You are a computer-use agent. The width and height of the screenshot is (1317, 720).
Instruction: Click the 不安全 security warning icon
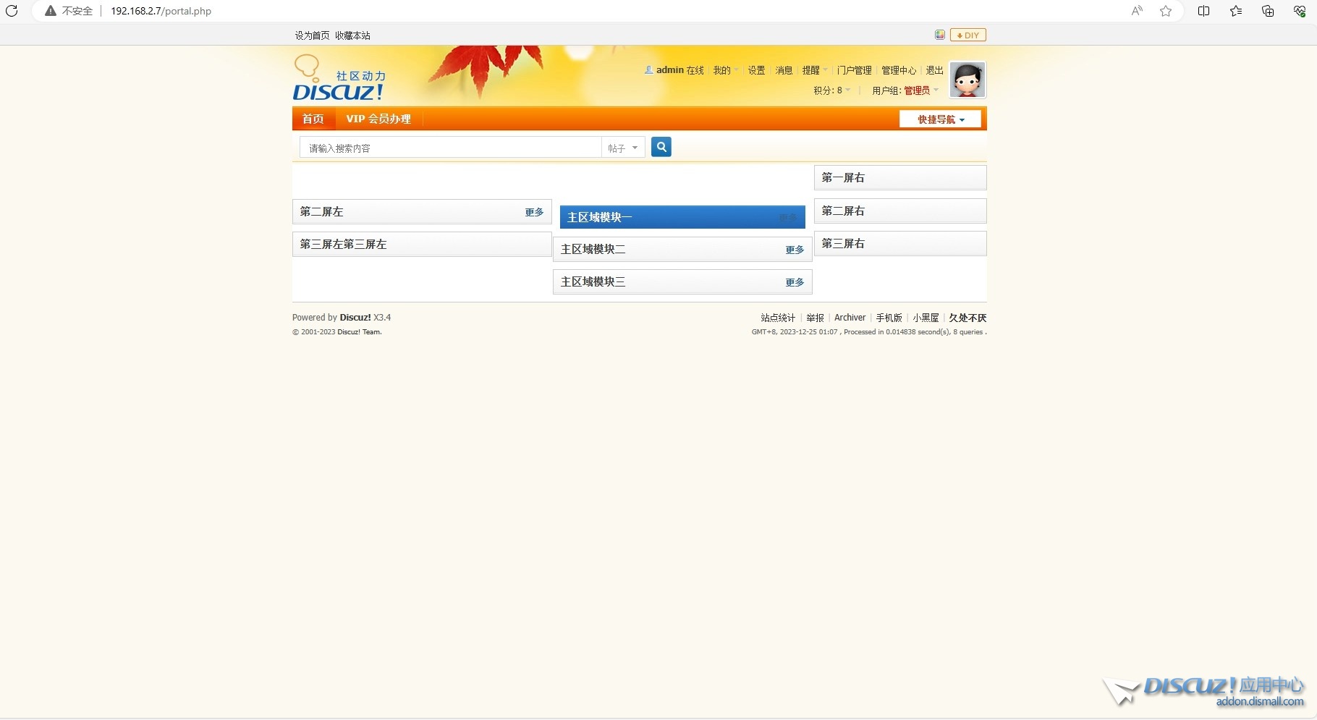coord(51,11)
